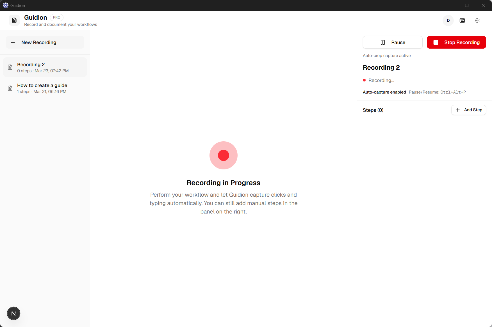Click the Recording... status indicator
This screenshot has height=327, width=492.
[x=379, y=80]
